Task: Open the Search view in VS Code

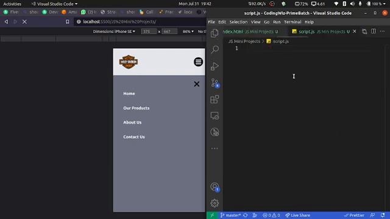Action: (215, 49)
